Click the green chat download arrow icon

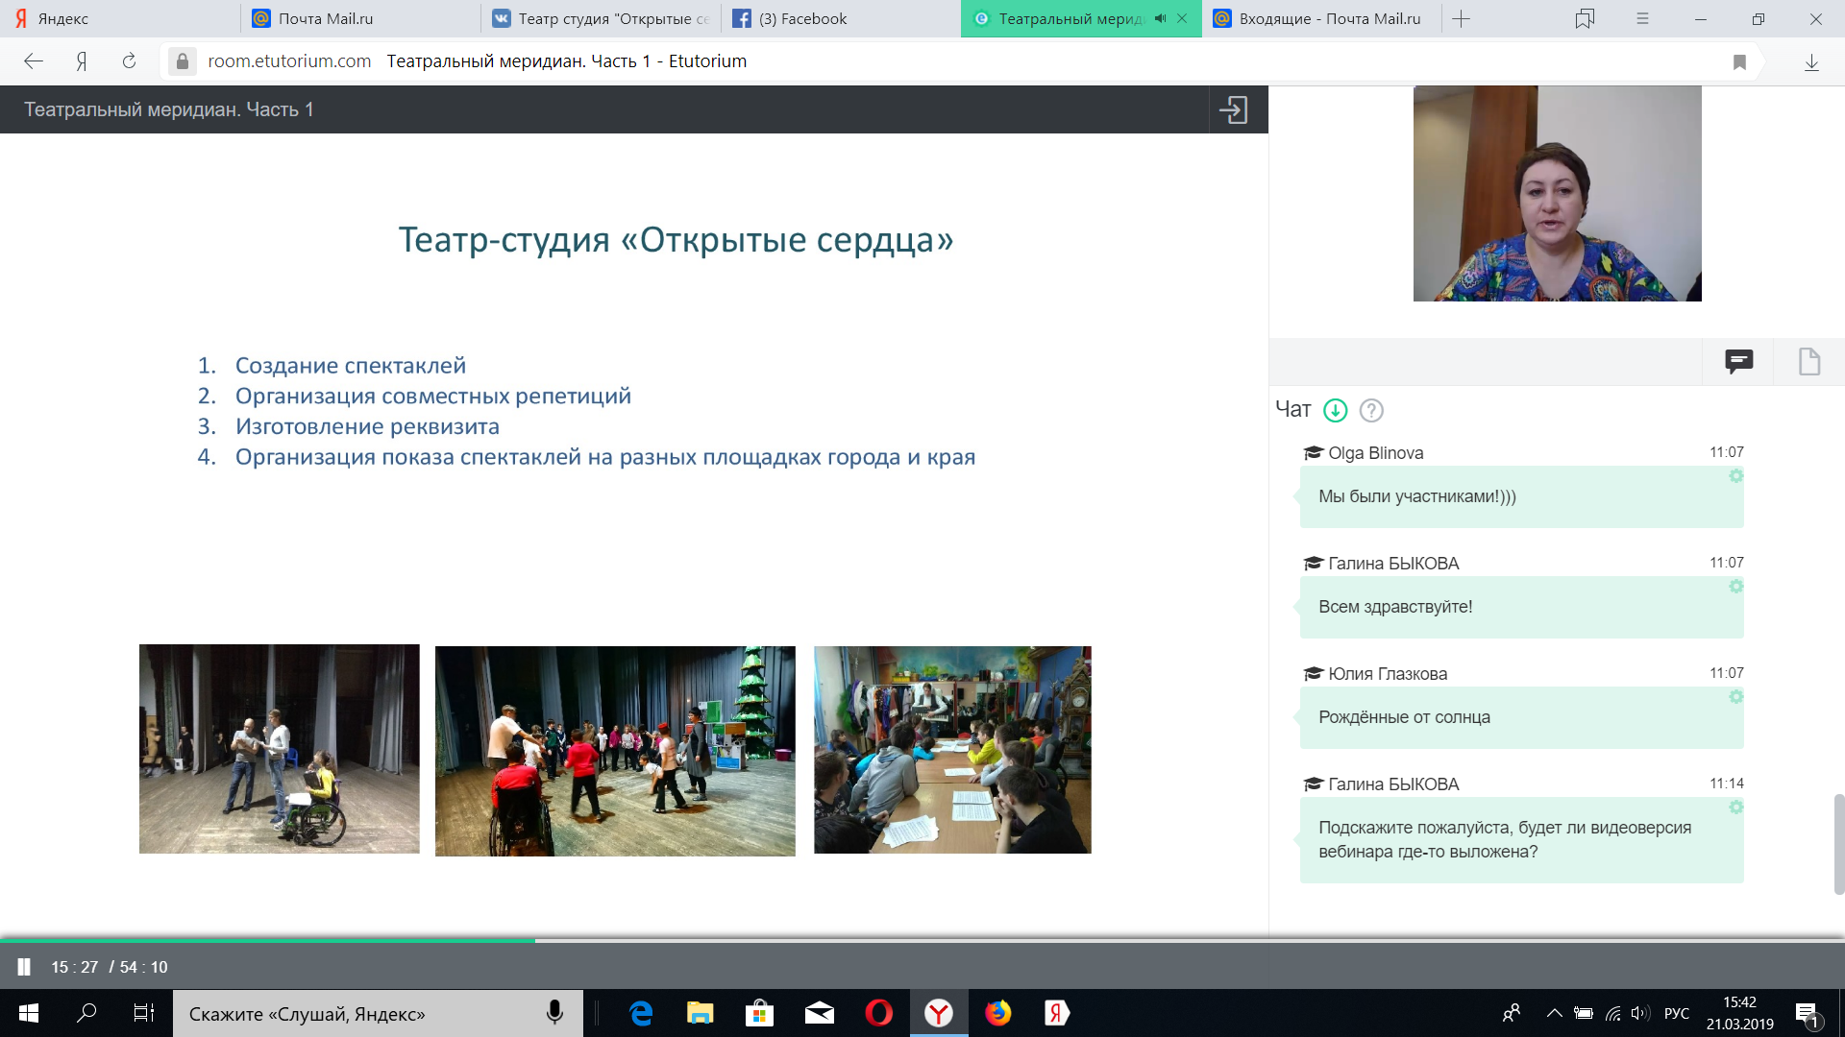(1335, 410)
